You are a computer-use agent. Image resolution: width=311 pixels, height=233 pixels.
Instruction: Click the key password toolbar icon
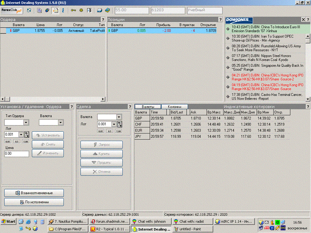pyautogui.click(x=73, y=10)
